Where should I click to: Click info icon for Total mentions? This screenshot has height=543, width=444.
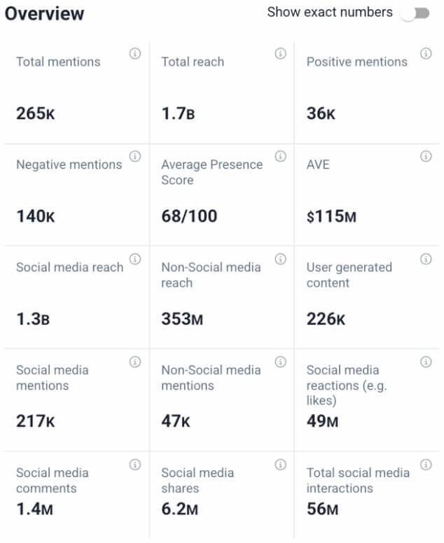point(135,54)
